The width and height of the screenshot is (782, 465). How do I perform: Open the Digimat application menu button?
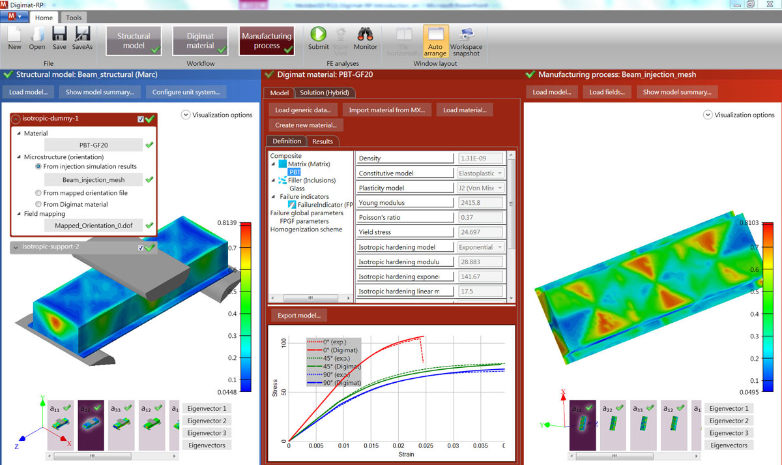(x=14, y=17)
